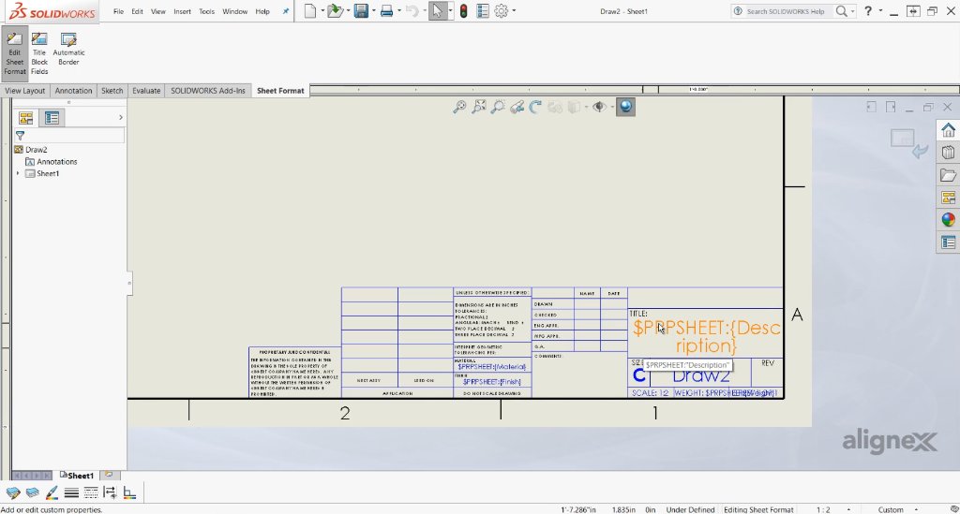
Task: Activate the Select cursor tool
Action: pos(437,11)
